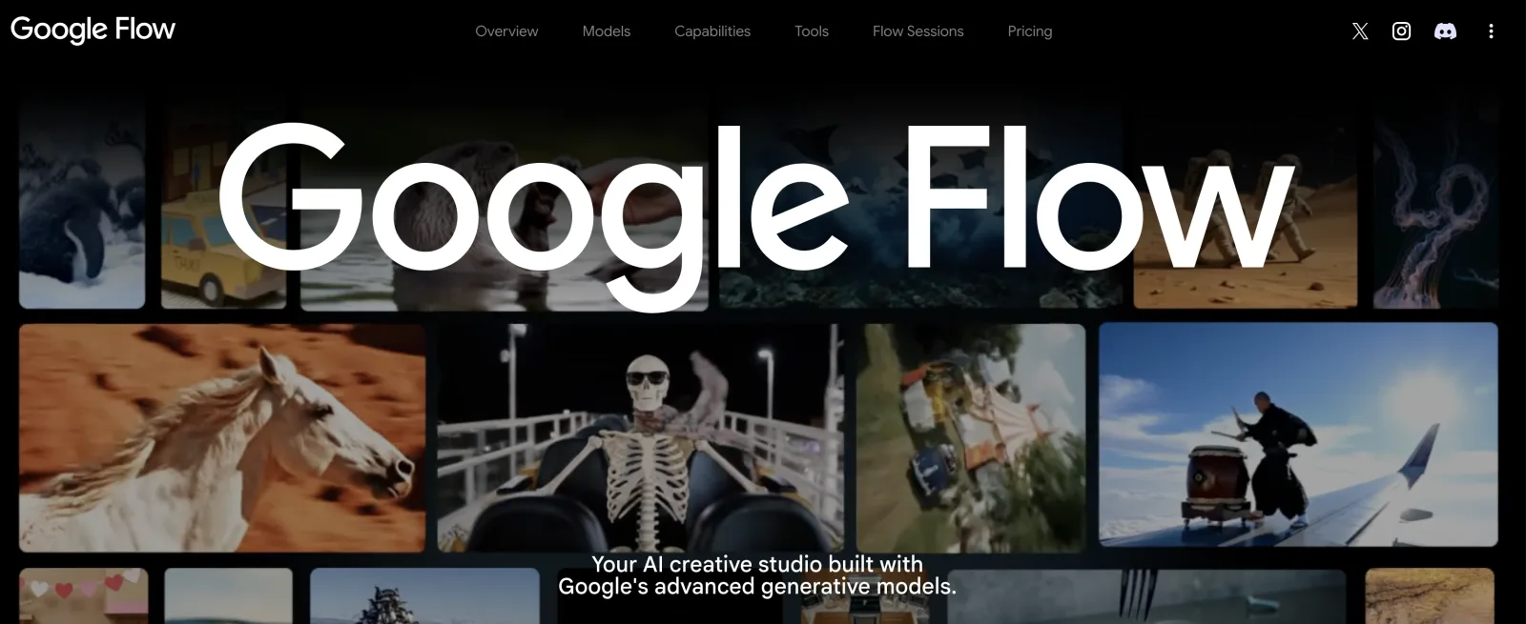Click the Google Flow logo in header

(93, 30)
